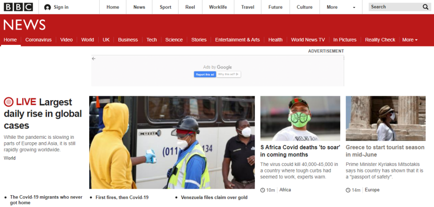434x207 pixels.
Task: Open the Coronavirus section tab
Action: (x=38, y=40)
